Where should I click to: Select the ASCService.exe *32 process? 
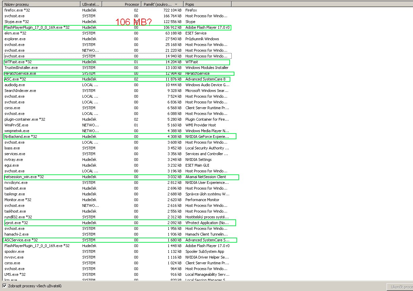pyautogui.click(x=117, y=240)
